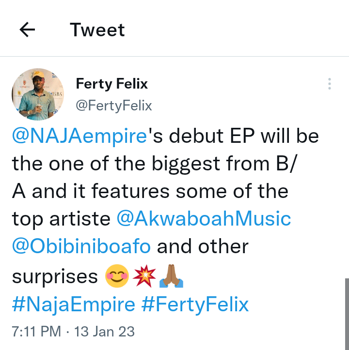Open the three-dot tweet options menu

pos(329,84)
